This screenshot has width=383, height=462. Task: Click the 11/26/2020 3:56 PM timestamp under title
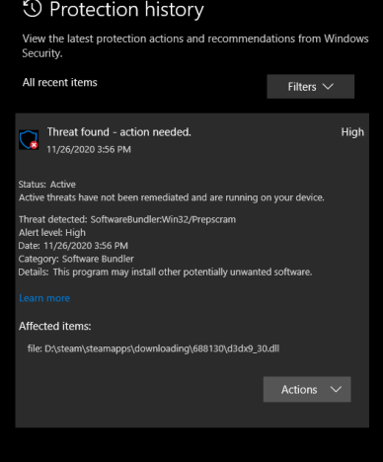(x=89, y=149)
